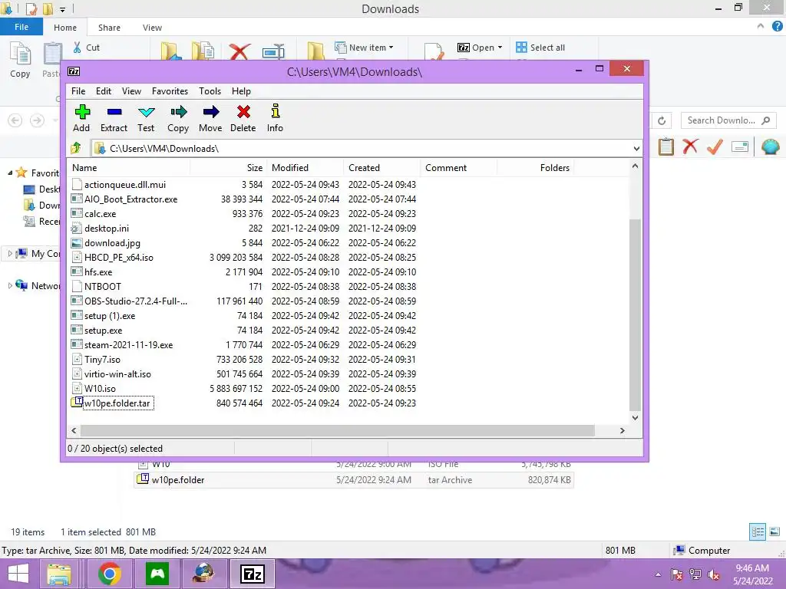Open Google Chrome from the taskbar
786x589 pixels.
(x=109, y=574)
